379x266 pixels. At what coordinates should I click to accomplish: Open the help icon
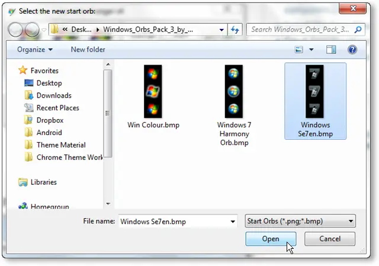(x=352, y=50)
